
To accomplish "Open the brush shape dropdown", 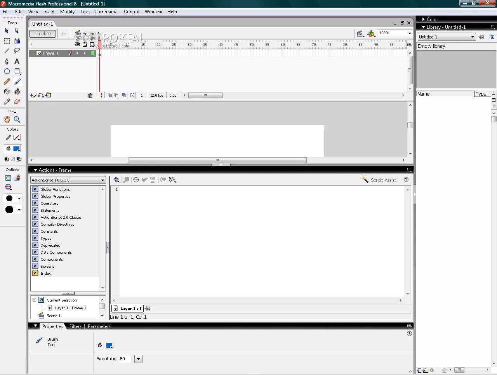I will pyautogui.click(x=12, y=209).
